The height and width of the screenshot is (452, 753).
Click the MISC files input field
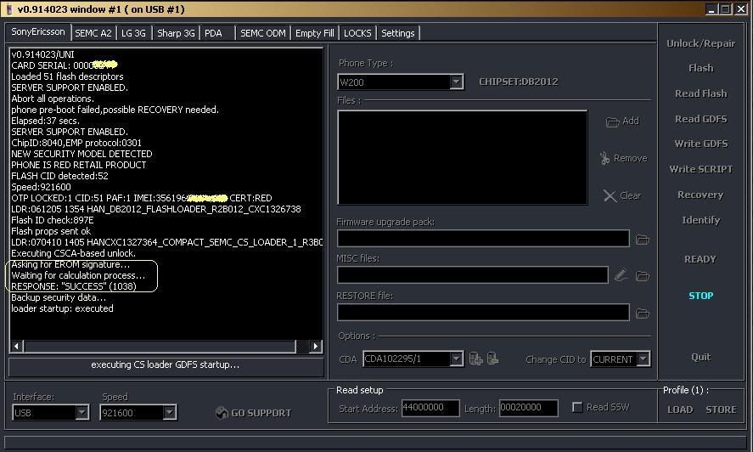473,275
